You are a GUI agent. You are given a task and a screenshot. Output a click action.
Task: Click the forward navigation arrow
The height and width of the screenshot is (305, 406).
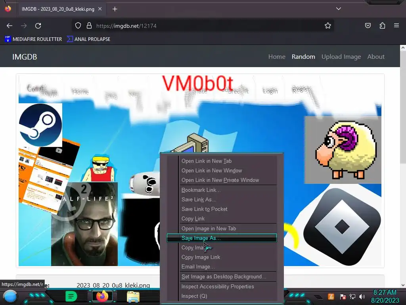pos(24,26)
